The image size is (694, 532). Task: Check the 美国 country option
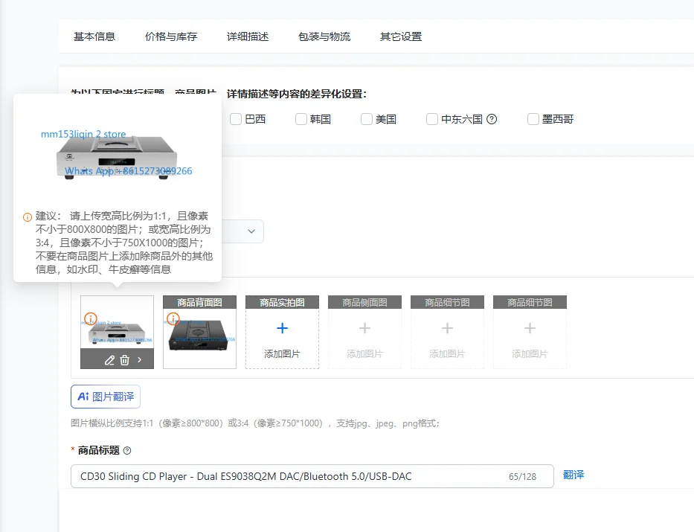367,119
